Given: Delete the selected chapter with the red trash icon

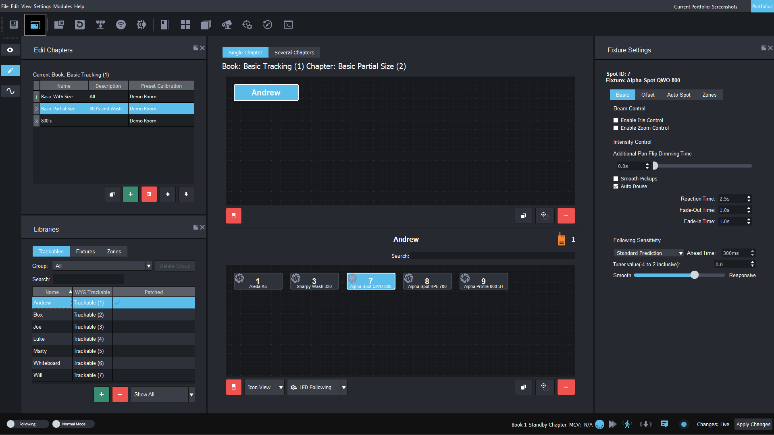Looking at the screenshot, I should click(149, 194).
